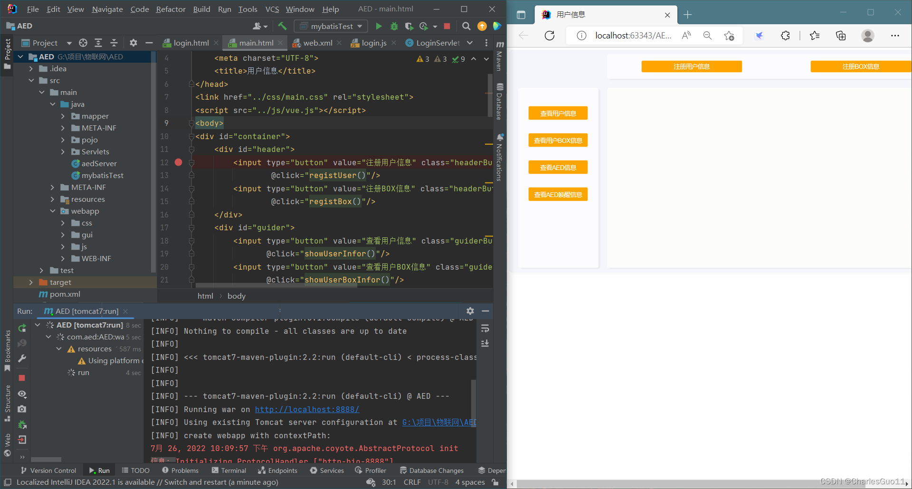Click CRLF line separator in status bar

pyautogui.click(x=412, y=482)
